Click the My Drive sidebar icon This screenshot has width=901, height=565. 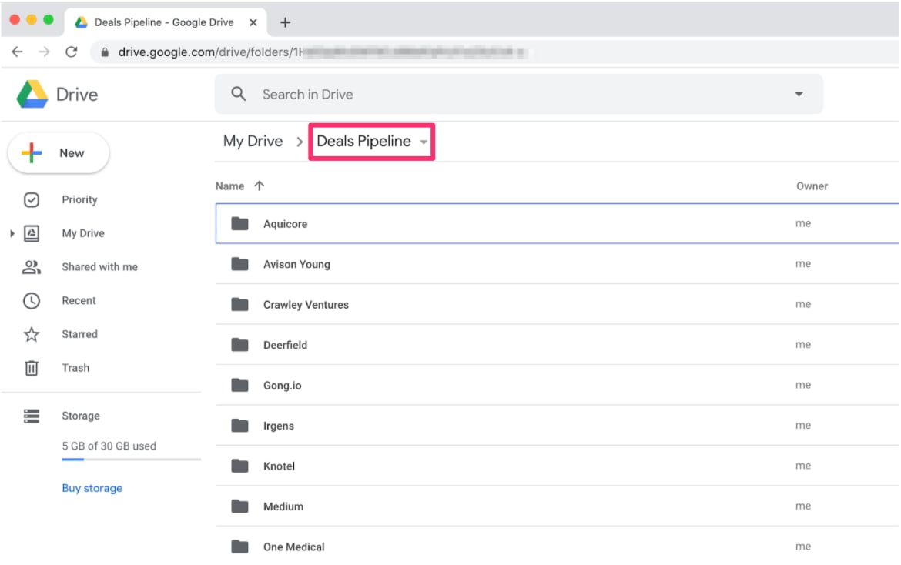32,233
